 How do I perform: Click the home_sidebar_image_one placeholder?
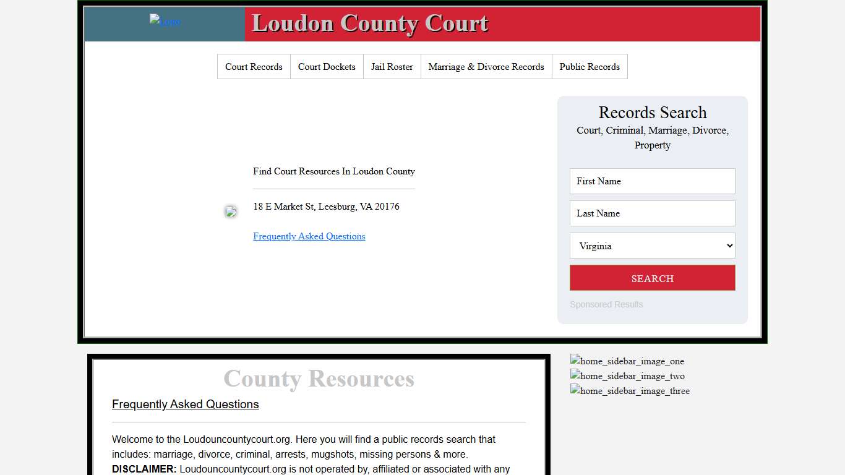[x=627, y=361]
